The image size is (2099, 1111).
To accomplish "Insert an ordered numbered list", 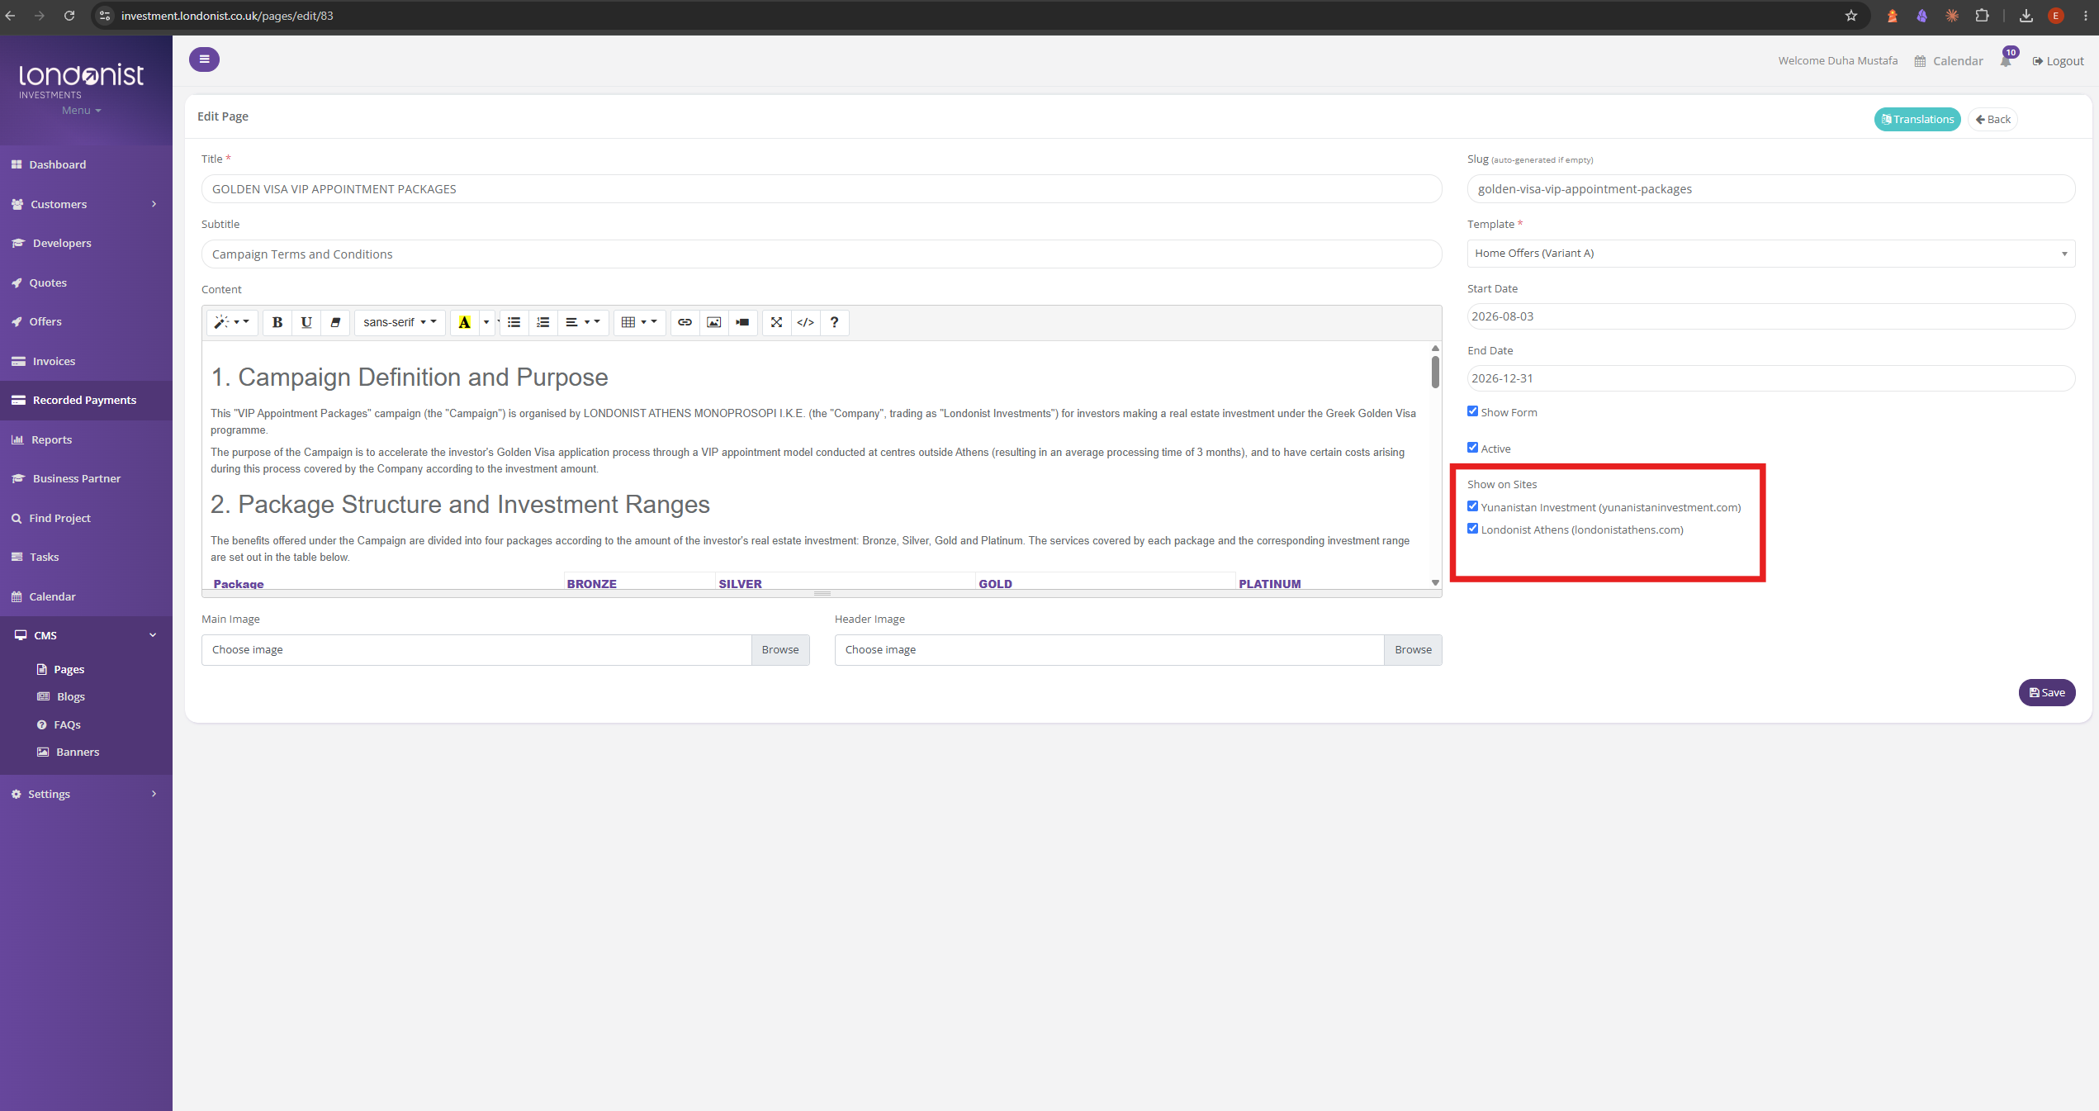I will tap(543, 322).
